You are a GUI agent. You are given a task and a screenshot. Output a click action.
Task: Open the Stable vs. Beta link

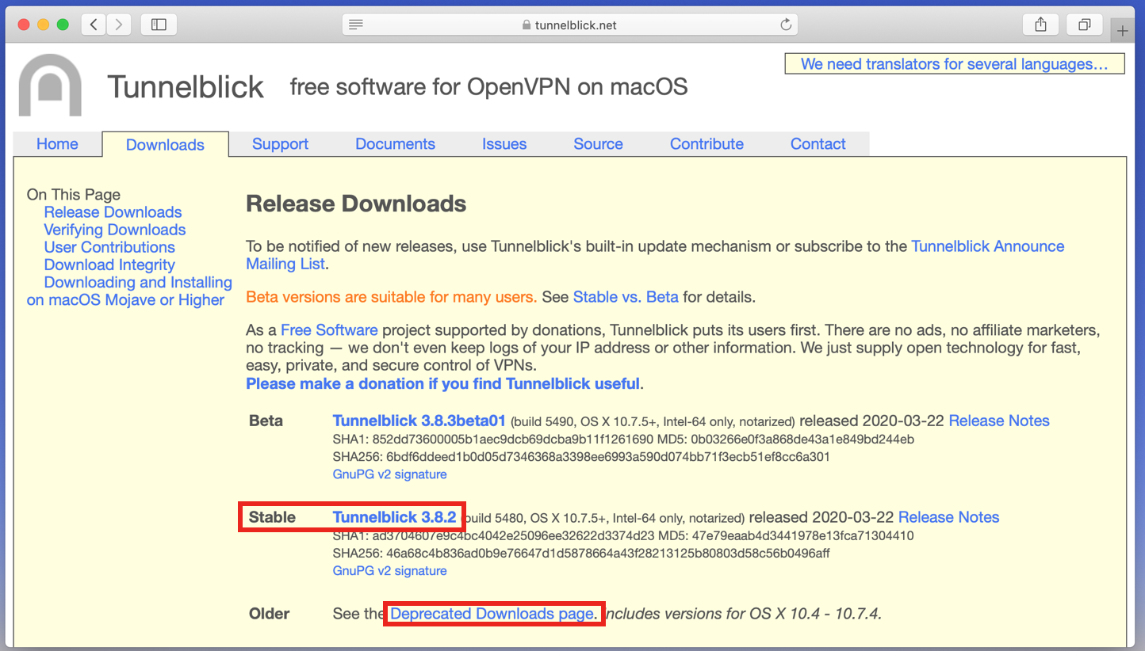pos(626,297)
